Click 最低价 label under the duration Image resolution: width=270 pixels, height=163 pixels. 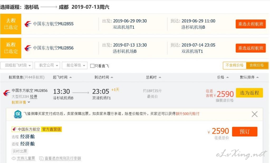click(152, 97)
